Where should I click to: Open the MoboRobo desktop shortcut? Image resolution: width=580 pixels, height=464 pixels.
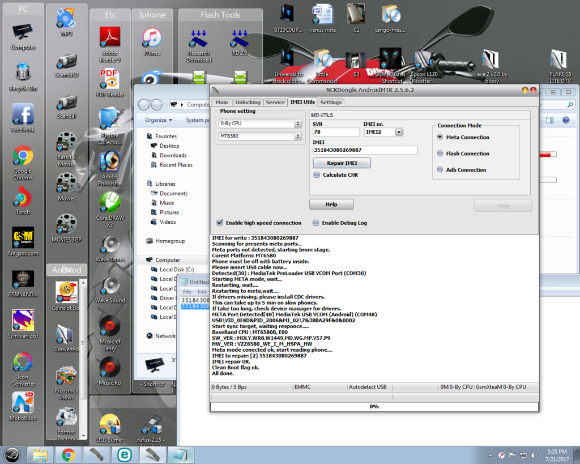click(23, 406)
